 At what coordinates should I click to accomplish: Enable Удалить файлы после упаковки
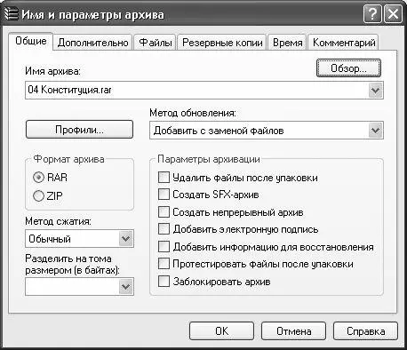(x=164, y=178)
